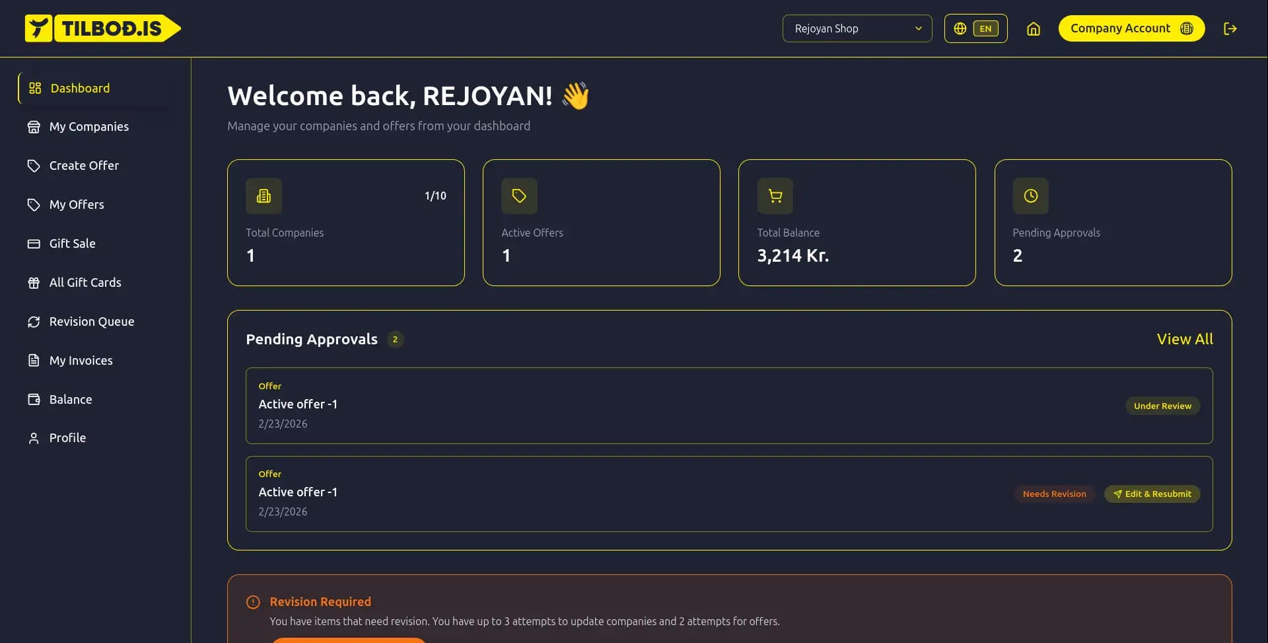
Task: Click the Revision Queue refresh icon
Action: point(34,321)
